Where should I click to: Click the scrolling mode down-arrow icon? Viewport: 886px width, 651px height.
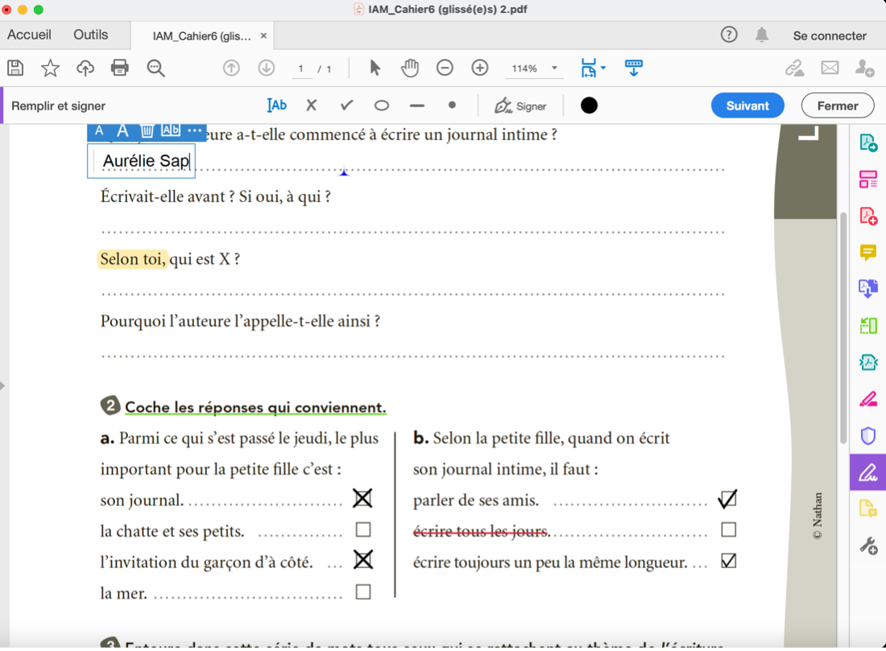pyautogui.click(x=633, y=68)
